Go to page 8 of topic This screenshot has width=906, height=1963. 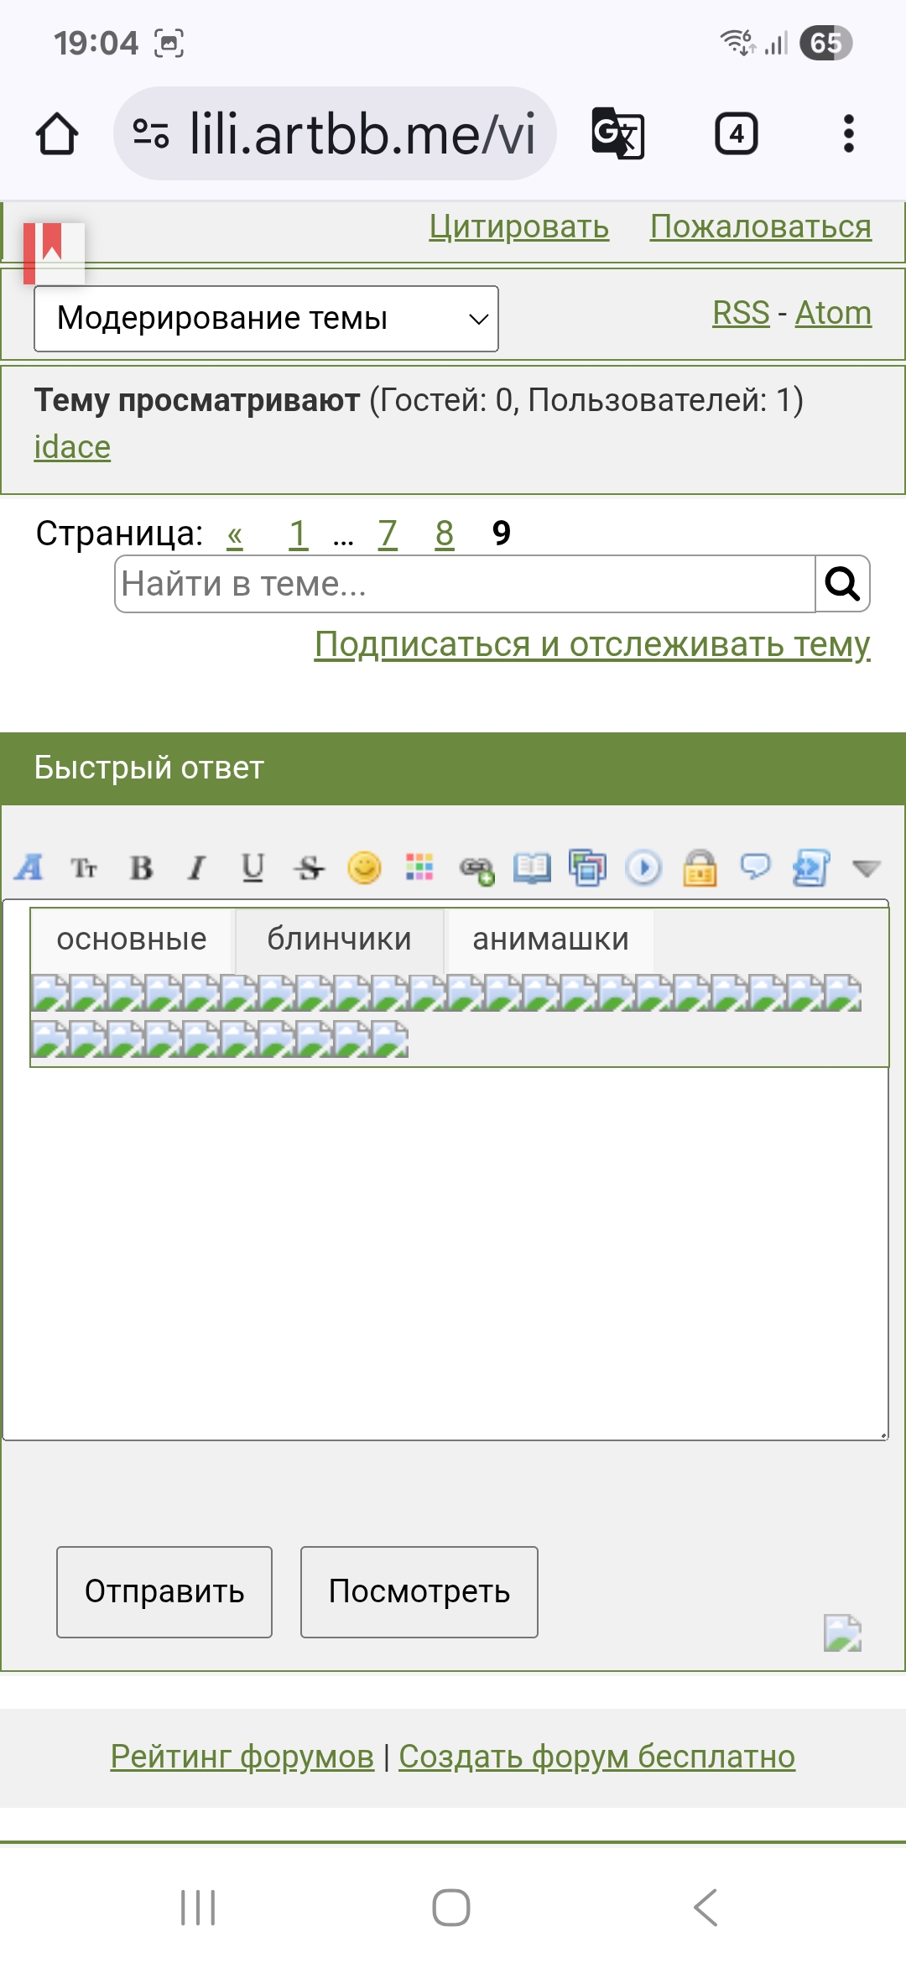click(445, 534)
